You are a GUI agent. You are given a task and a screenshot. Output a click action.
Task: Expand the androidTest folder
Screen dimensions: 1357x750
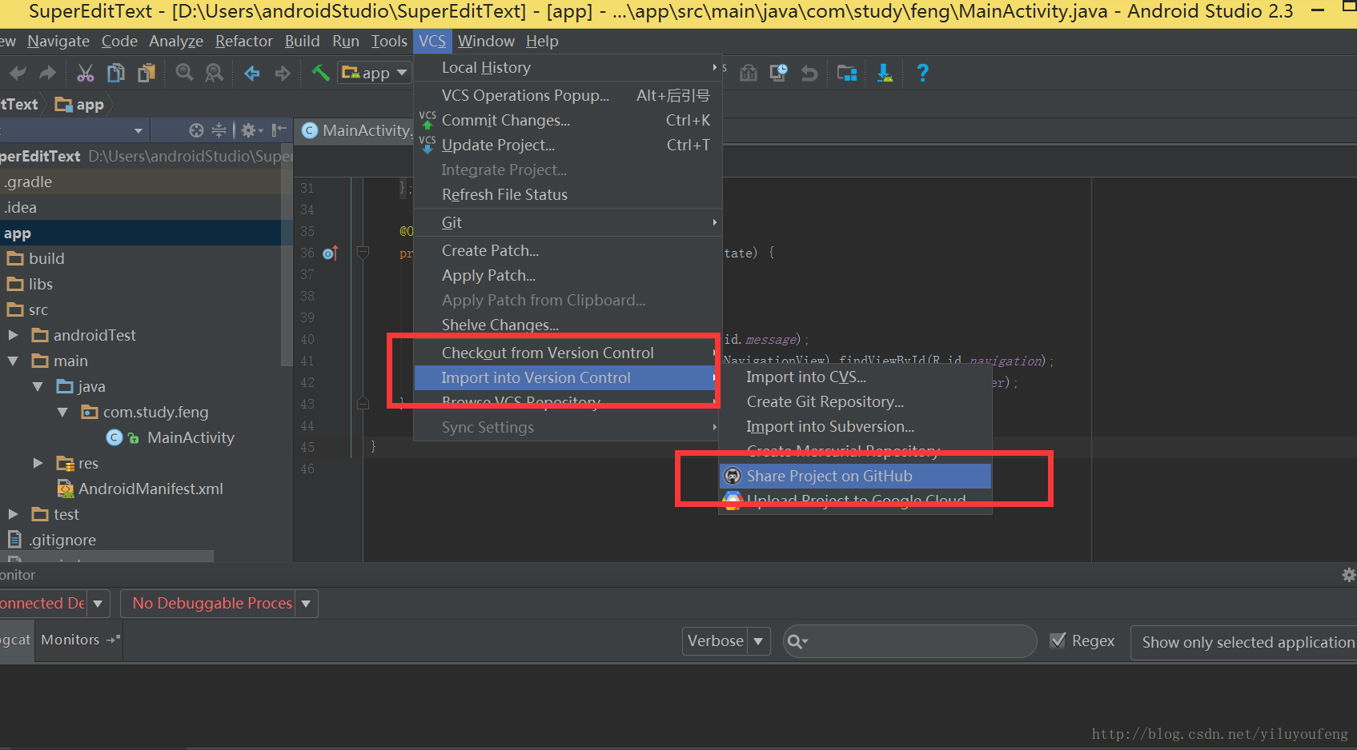[x=13, y=335]
